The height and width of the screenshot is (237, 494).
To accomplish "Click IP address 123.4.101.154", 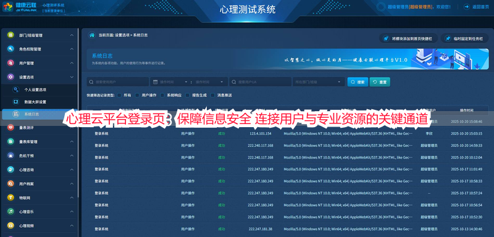I will 260,133.
